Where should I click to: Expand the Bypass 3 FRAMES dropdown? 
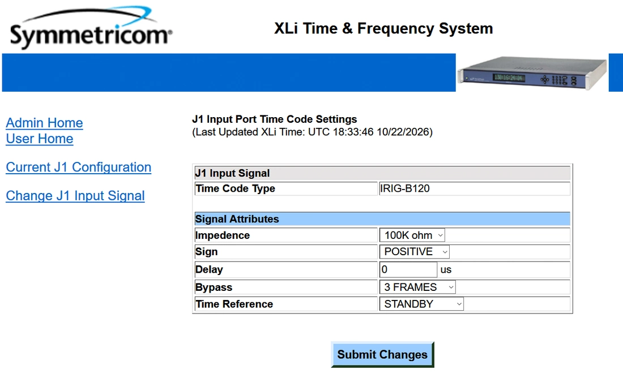(x=417, y=287)
